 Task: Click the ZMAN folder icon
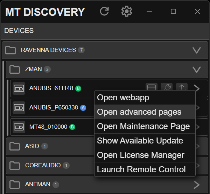(x=15, y=69)
